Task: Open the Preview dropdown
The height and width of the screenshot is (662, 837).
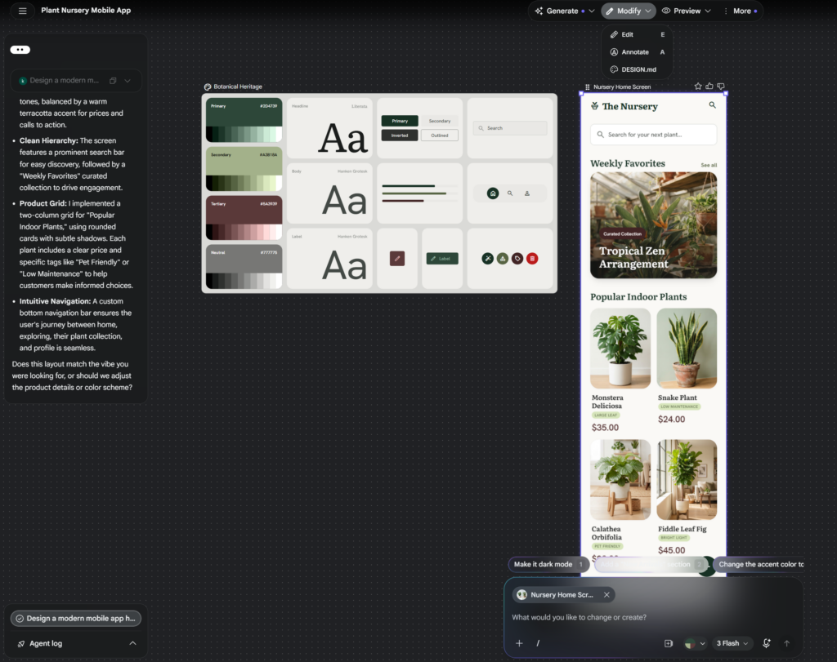Action: (687, 11)
